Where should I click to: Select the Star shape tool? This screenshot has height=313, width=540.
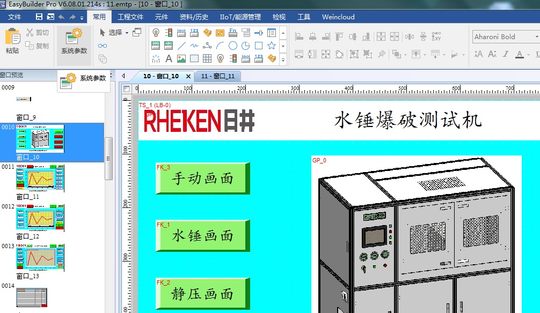point(272,46)
